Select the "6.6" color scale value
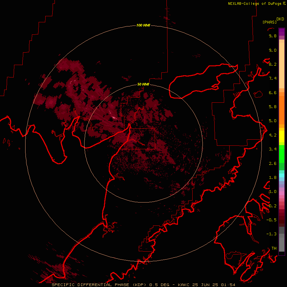Image resolution: width=287 pixels, height=287 pixels. coord(273,92)
